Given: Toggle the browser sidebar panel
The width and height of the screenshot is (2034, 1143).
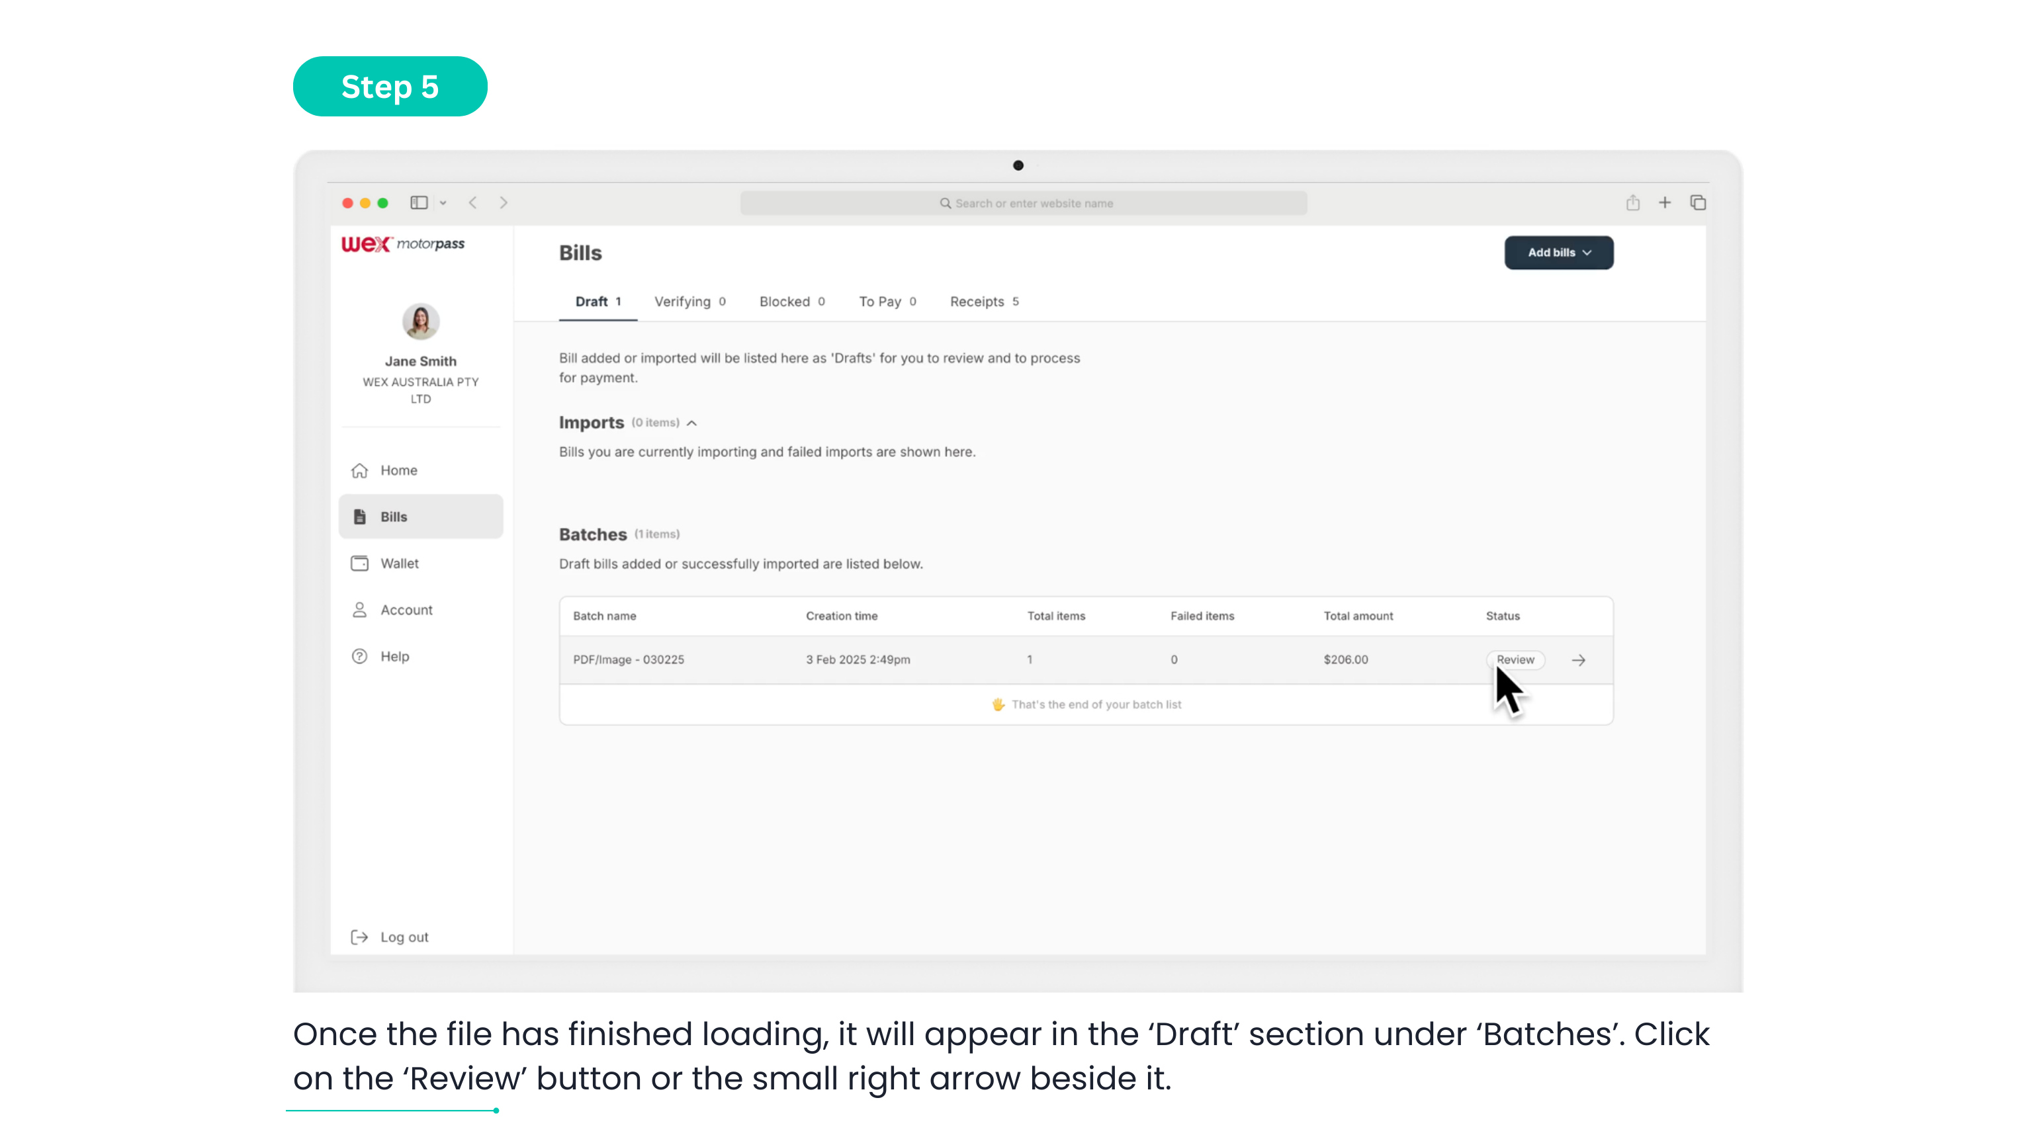Looking at the screenshot, I should click(x=418, y=203).
